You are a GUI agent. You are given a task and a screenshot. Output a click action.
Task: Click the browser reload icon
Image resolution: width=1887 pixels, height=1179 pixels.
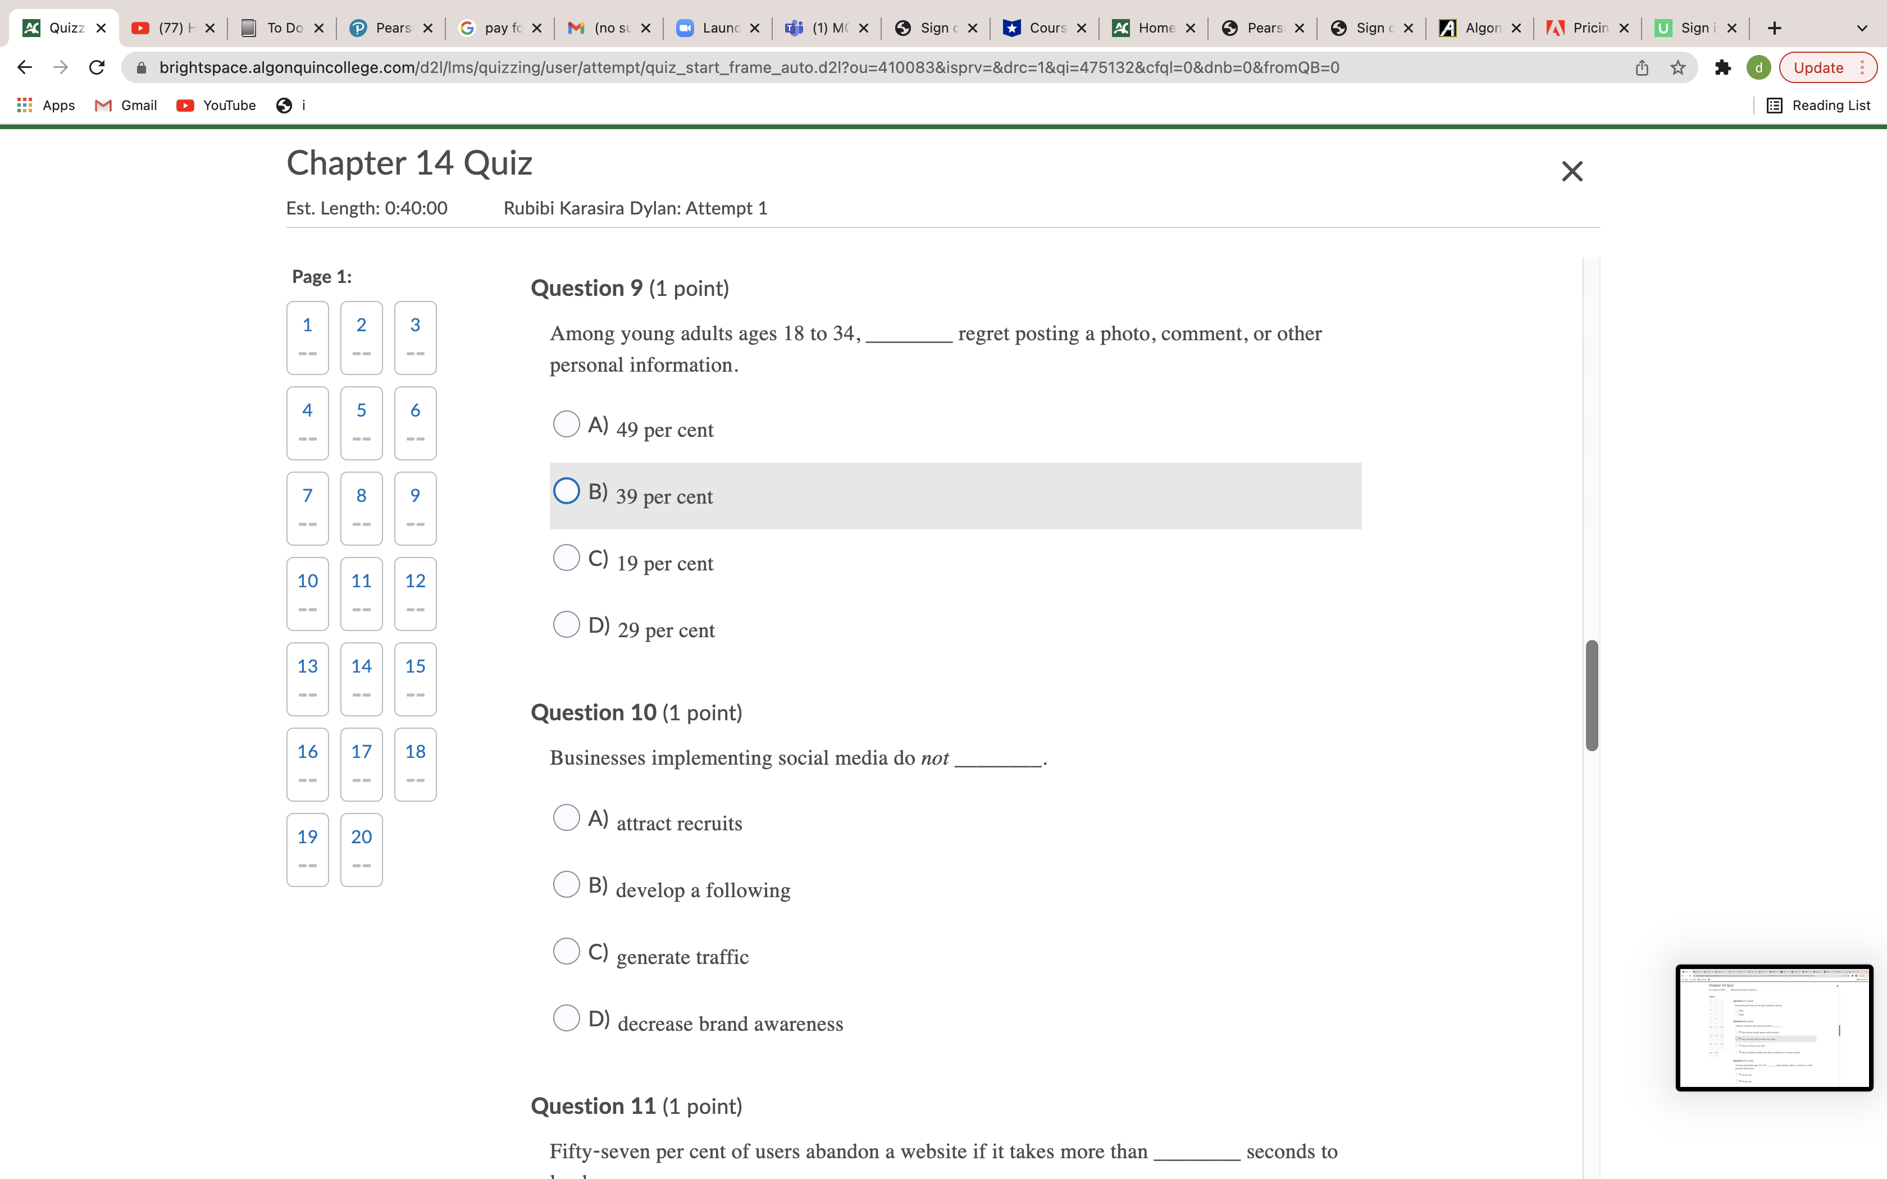97,68
